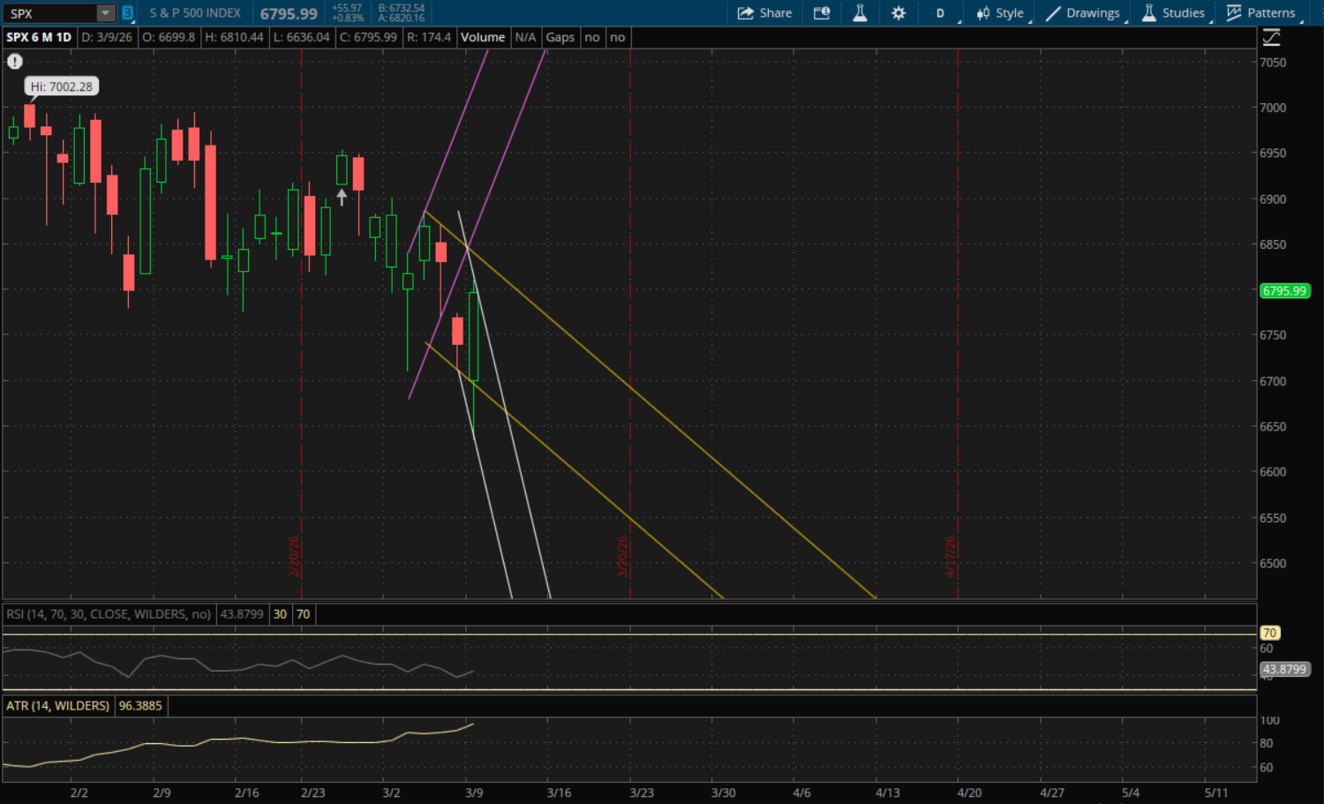Open chart settings gear icon
1324x804 pixels.
(899, 13)
